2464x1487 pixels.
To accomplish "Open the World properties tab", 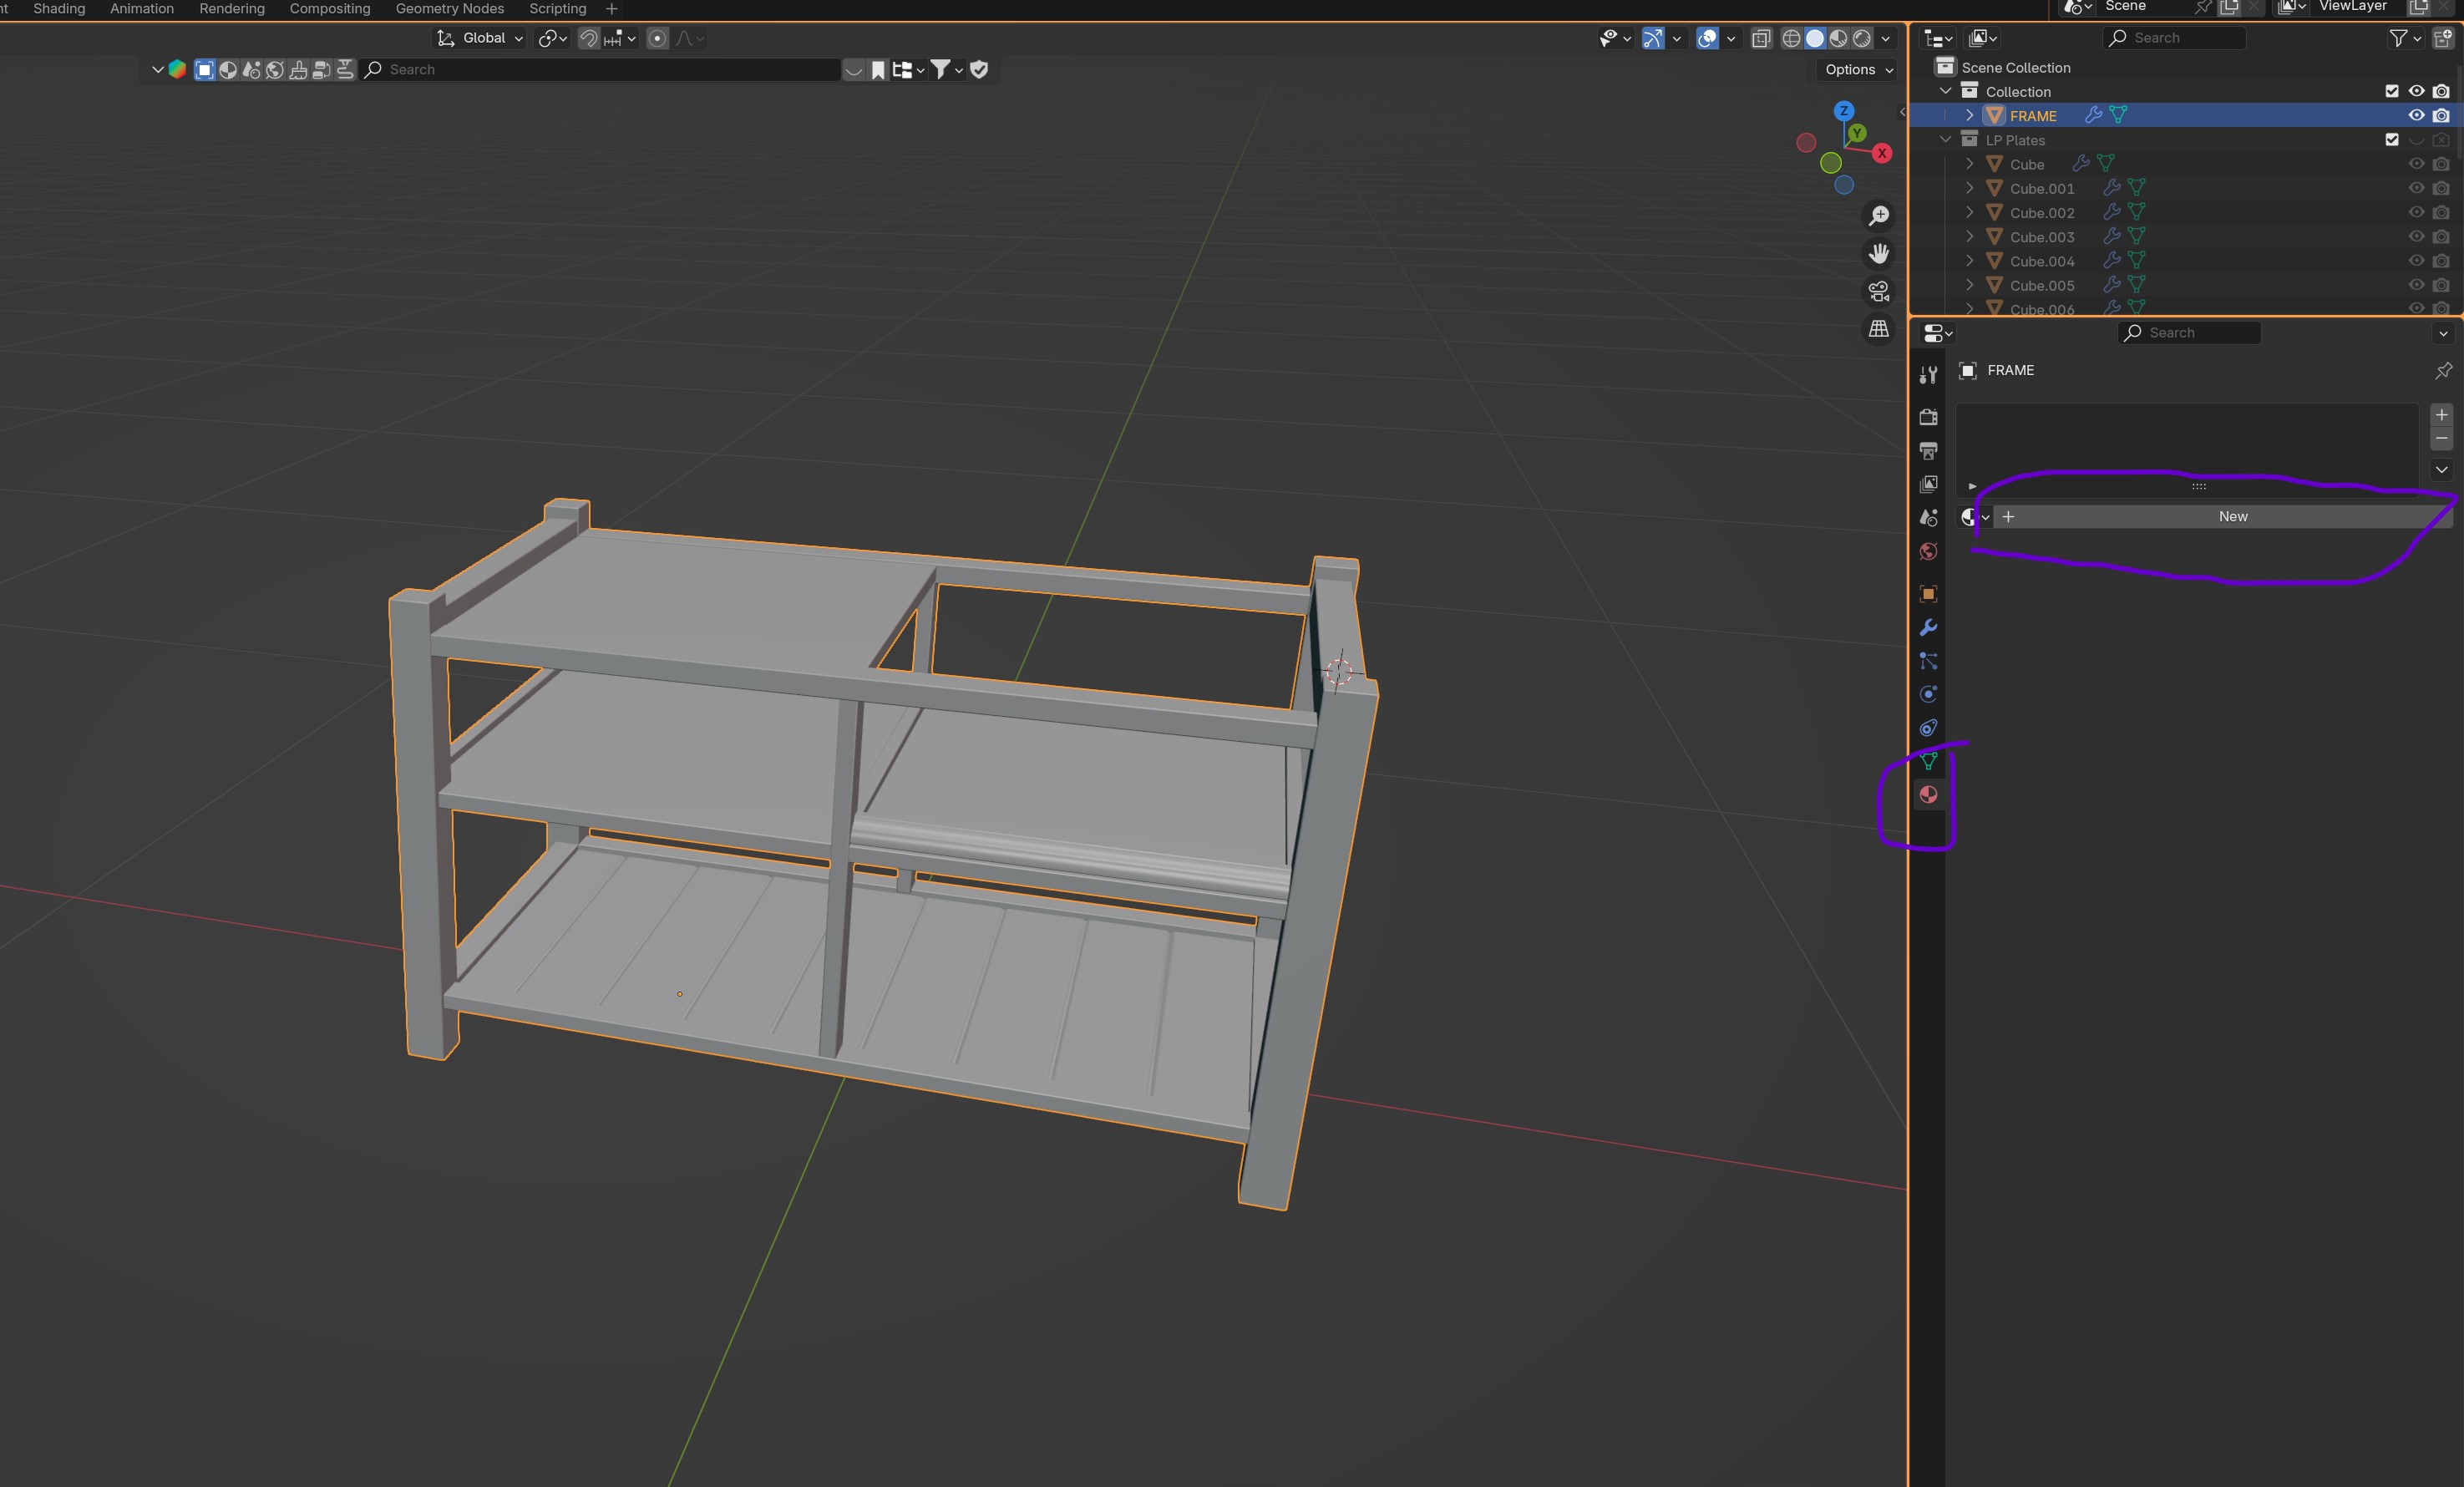I will click(x=1928, y=551).
